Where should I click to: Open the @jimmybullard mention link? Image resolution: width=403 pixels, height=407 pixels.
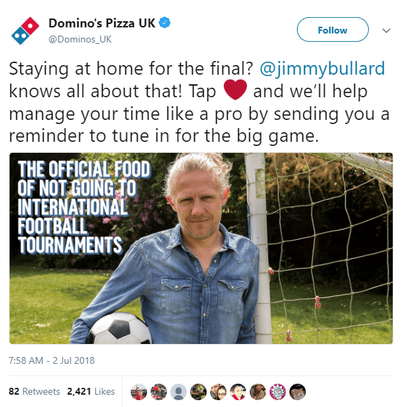pos(322,69)
